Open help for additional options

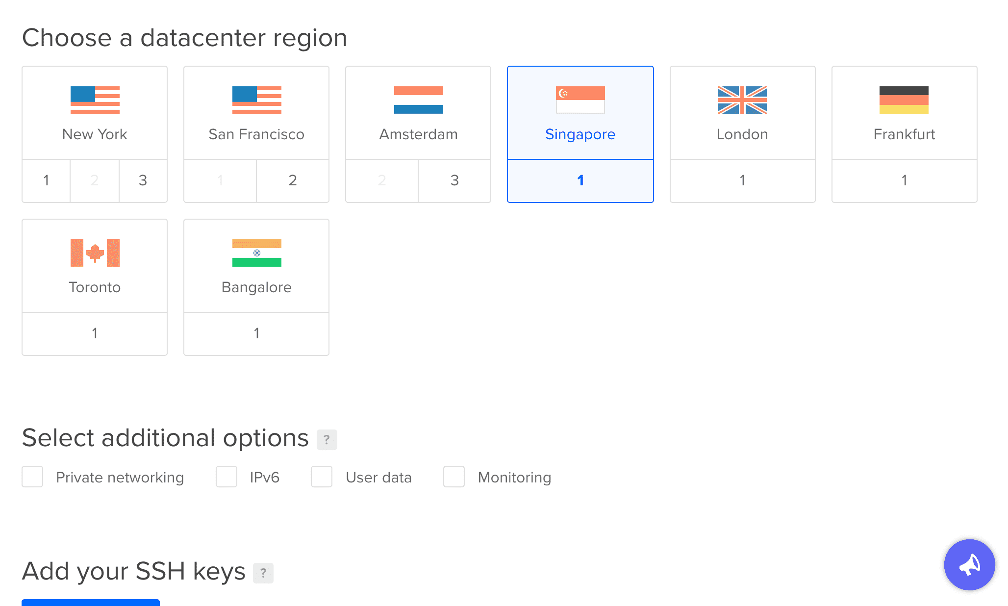tap(327, 440)
